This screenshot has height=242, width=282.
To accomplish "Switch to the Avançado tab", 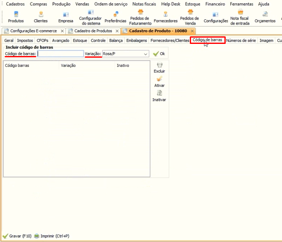I will click(60, 41).
